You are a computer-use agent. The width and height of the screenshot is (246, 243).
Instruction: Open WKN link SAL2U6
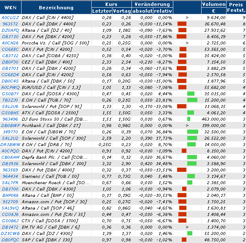[10, 106]
